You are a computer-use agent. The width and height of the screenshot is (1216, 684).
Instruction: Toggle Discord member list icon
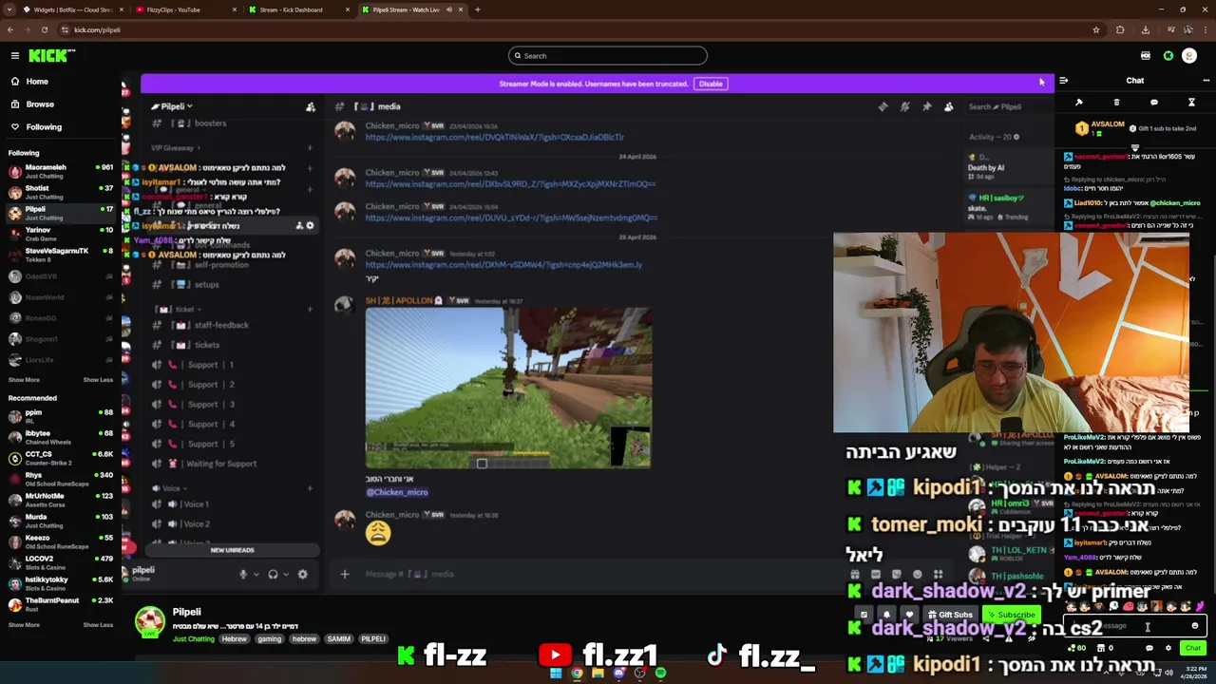point(948,107)
